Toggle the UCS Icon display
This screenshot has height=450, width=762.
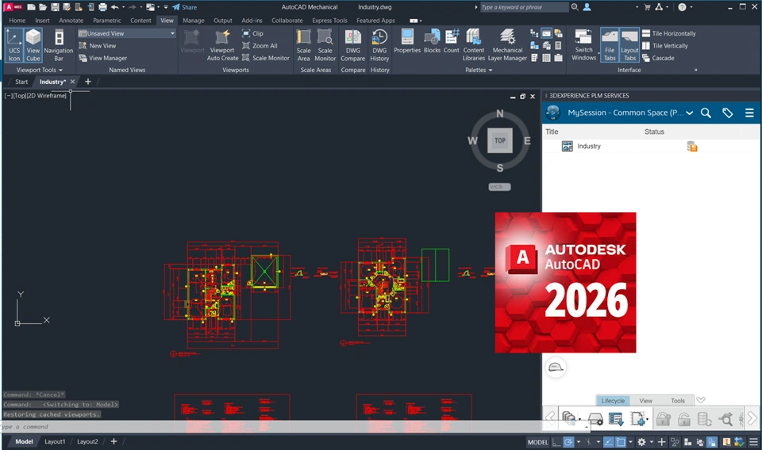[14, 45]
